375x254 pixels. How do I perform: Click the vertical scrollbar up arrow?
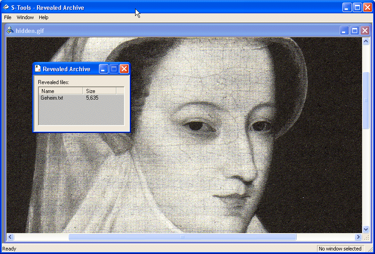pyautogui.click(x=366, y=41)
